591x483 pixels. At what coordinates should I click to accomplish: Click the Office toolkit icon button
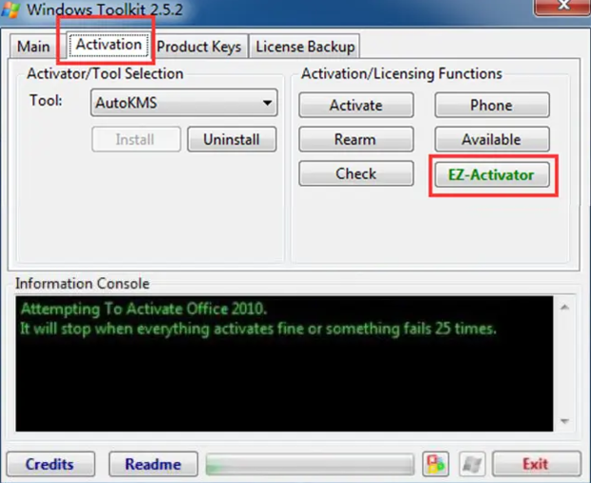pyautogui.click(x=436, y=464)
